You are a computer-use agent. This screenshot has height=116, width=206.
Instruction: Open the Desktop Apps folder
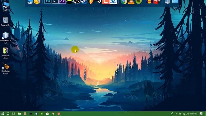[x=5, y=53]
